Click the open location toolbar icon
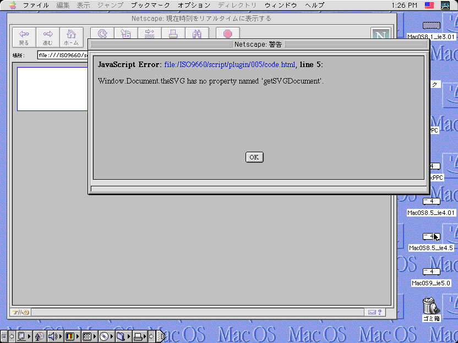Screen dimensions: 458x343 point(150,34)
